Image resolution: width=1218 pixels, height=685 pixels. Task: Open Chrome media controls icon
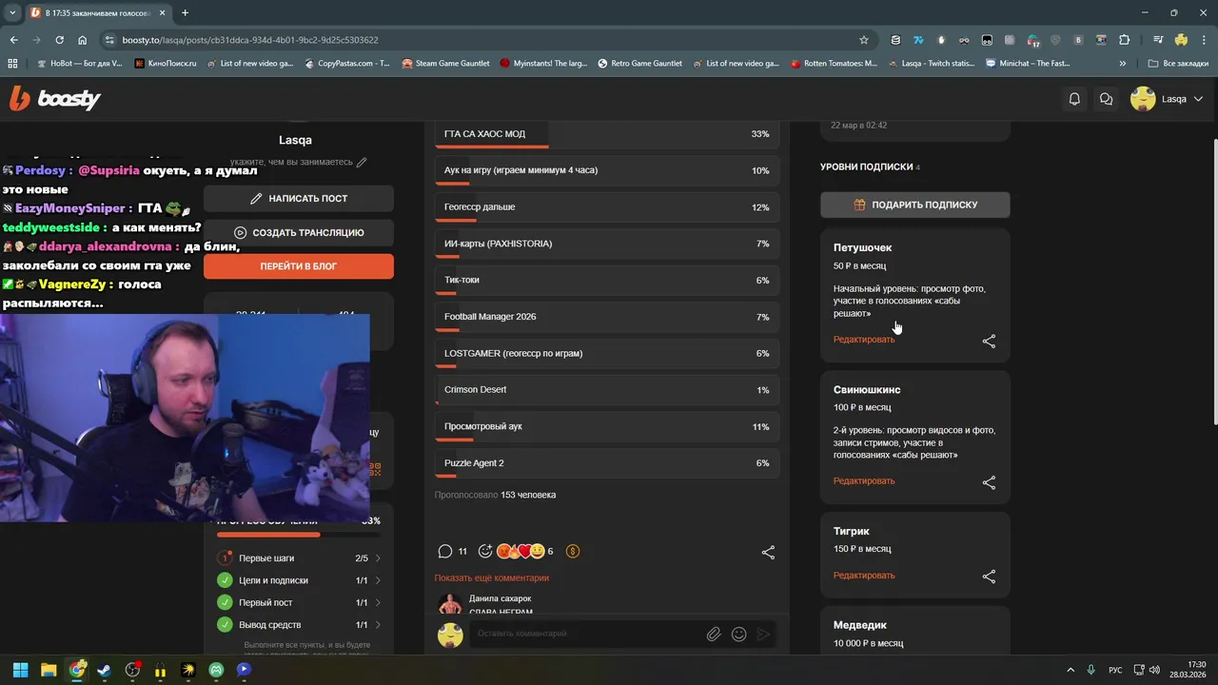(x=1158, y=40)
